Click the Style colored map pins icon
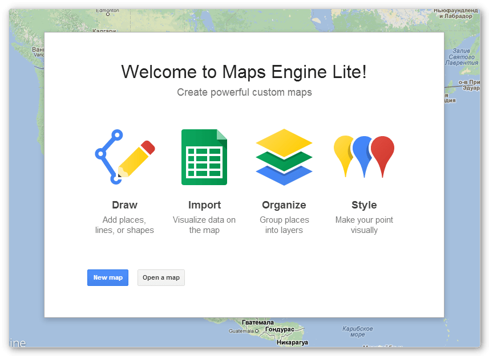The image size is (489, 356). pos(364,157)
